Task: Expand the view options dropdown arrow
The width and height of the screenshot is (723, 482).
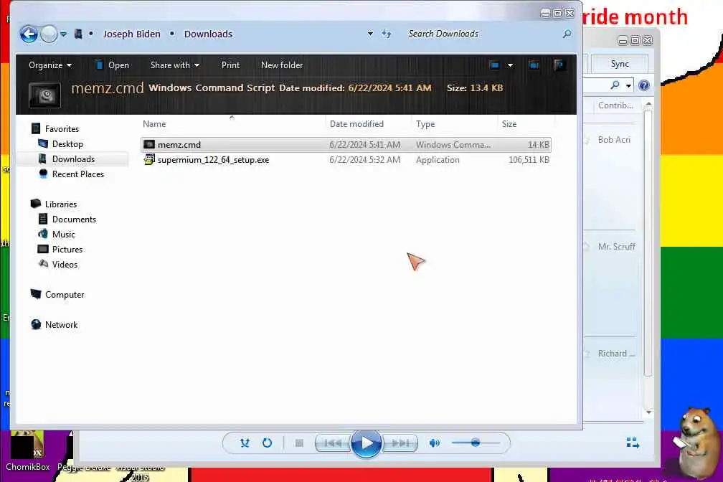Action: pos(510,65)
